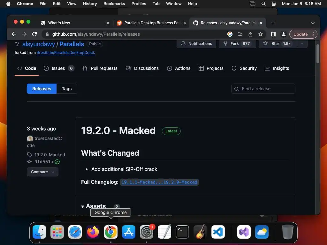Open Launchpad from the Dock

[x=57, y=232]
